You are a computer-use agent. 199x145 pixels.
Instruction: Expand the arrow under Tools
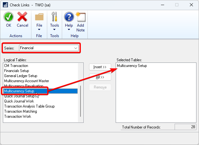point(55,30)
